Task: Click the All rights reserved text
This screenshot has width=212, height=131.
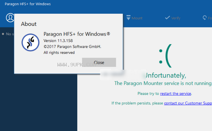Action: click(59, 52)
